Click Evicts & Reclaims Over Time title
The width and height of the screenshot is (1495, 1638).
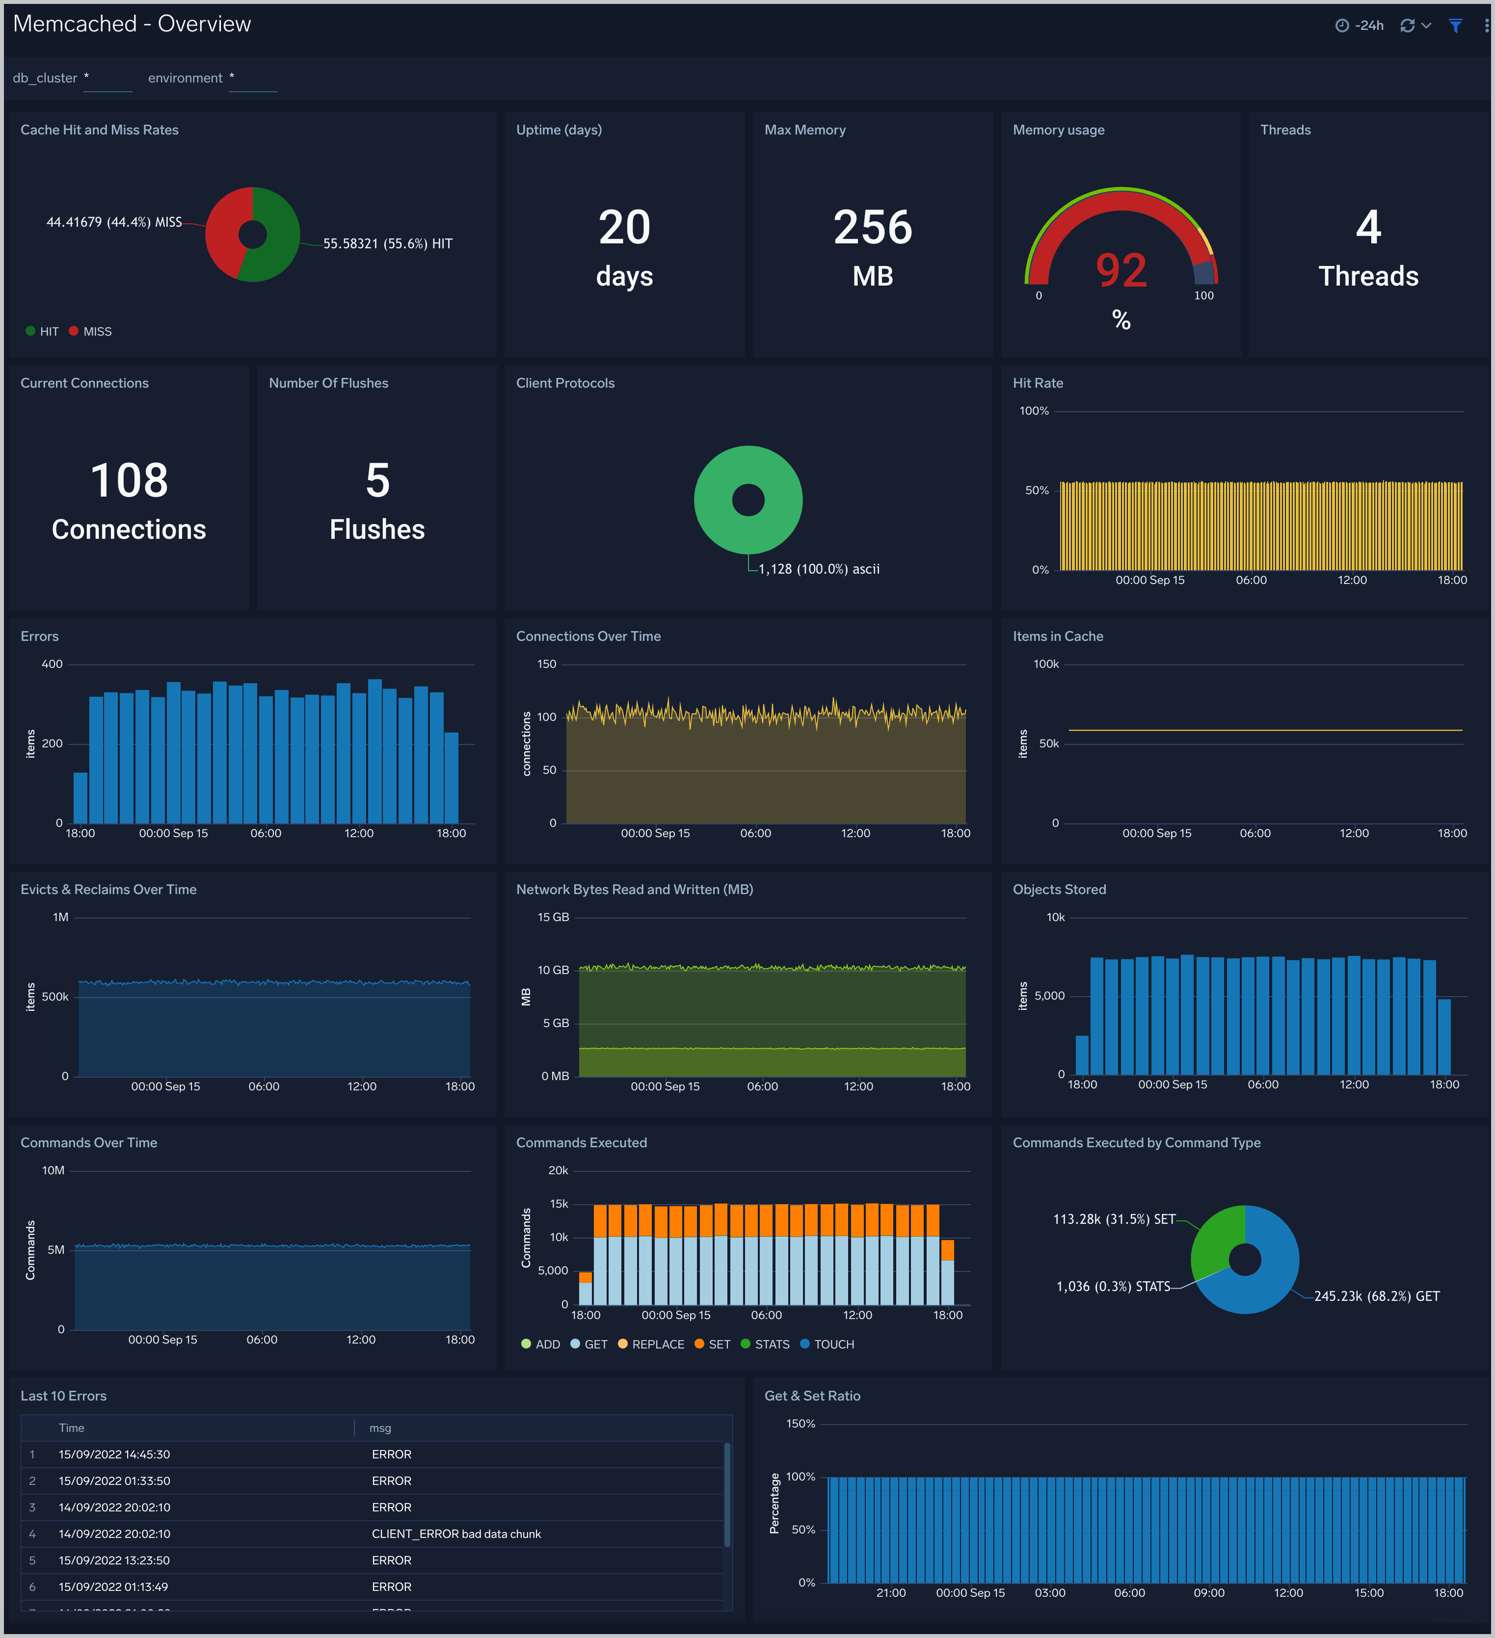(x=108, y=890)
